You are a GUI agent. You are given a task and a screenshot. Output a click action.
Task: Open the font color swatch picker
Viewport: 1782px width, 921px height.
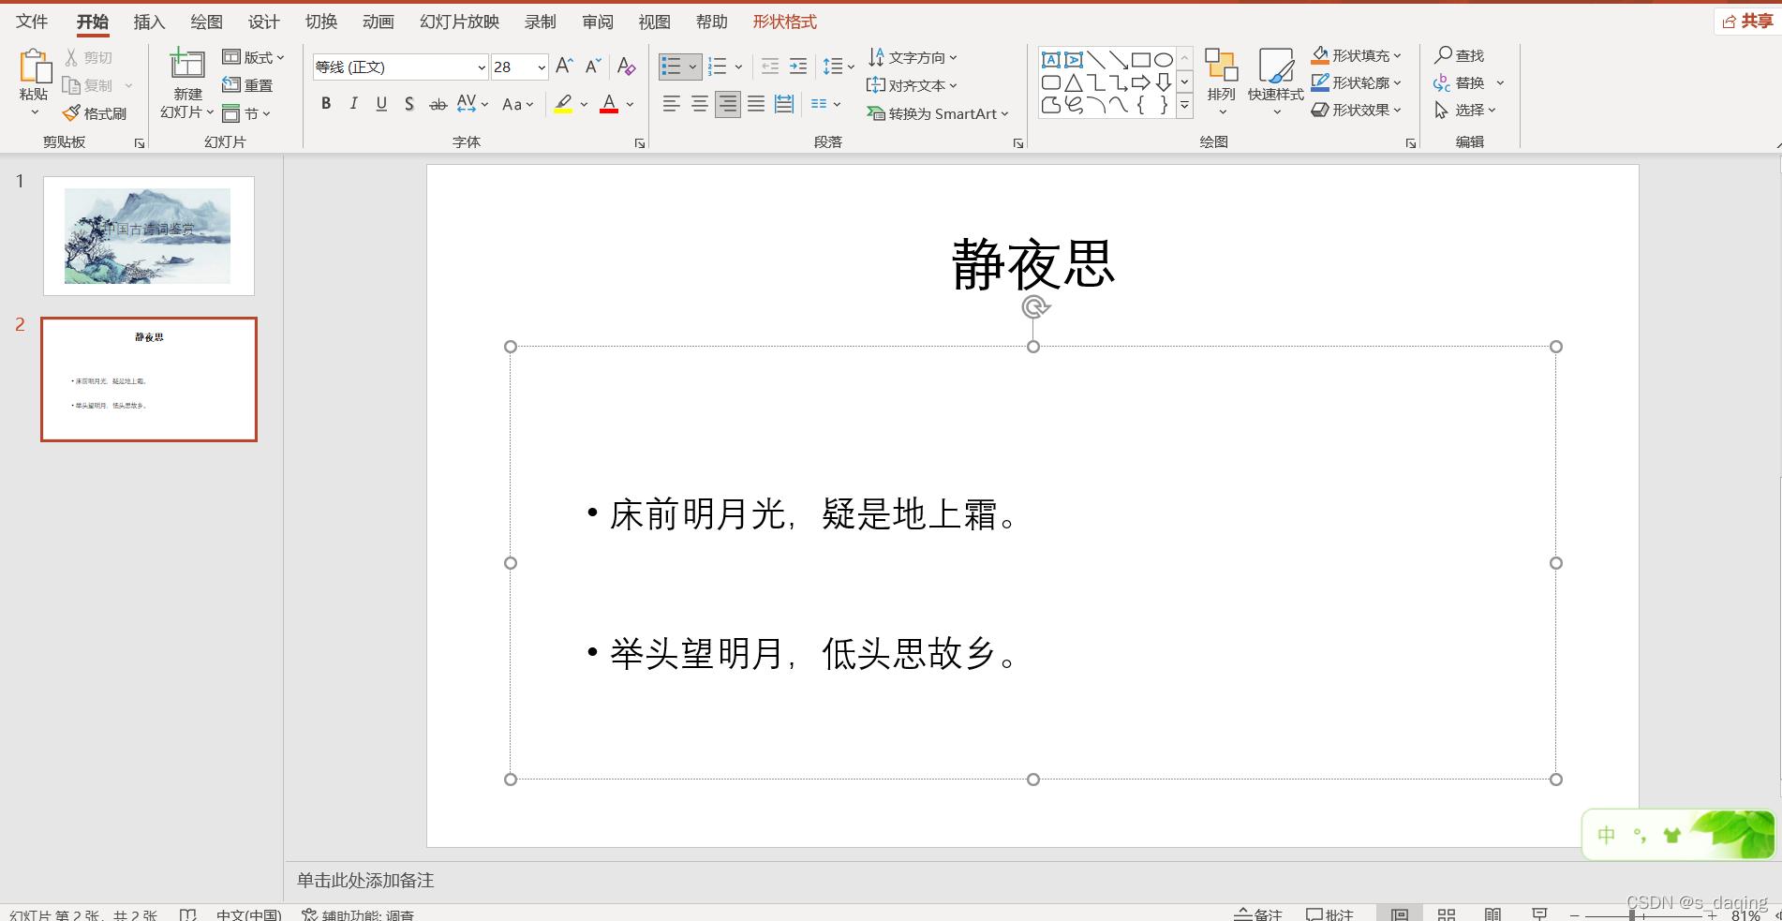(x=629, y=104)
